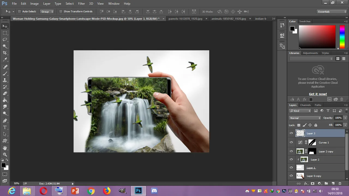Screen dimensions: 349x196
Task: Toggle lock transparent pixels
Action: tap(299, 125)
